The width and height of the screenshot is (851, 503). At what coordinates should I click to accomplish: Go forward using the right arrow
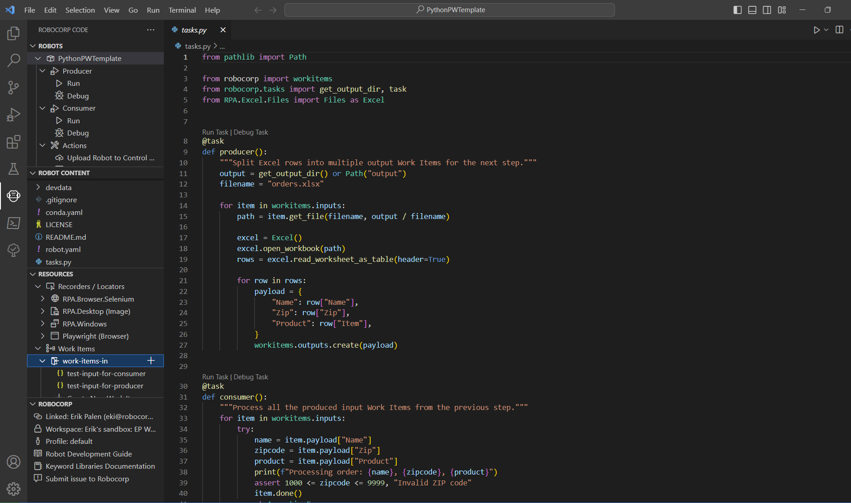(273, 10)
